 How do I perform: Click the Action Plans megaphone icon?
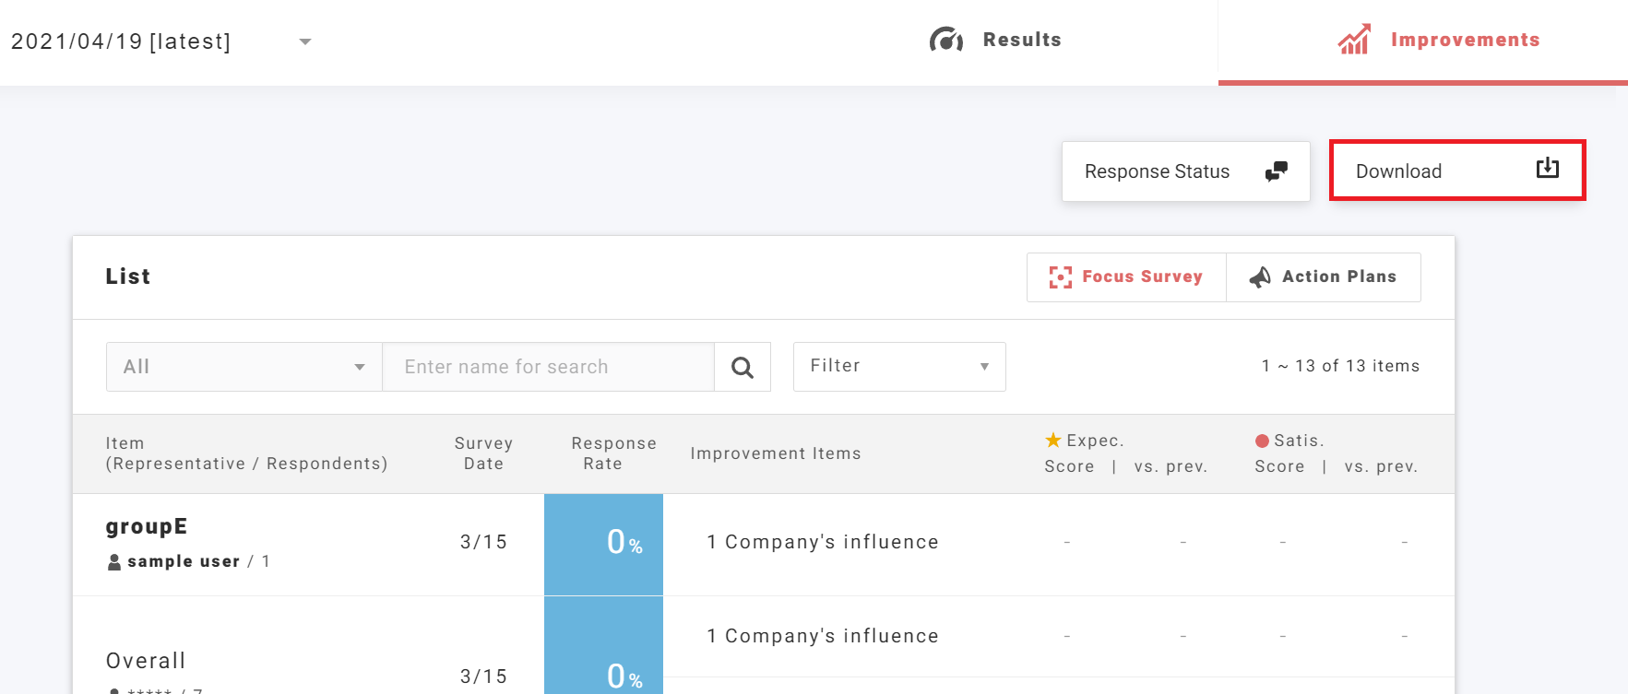[x=1259, y=277]
